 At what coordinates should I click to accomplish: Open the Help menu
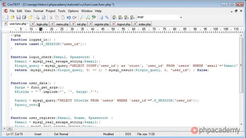coord(98,11)
